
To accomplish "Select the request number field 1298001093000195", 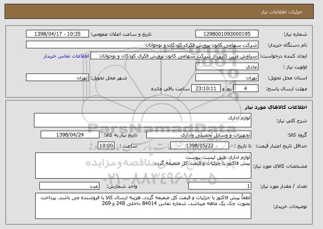I will point(227,34).
